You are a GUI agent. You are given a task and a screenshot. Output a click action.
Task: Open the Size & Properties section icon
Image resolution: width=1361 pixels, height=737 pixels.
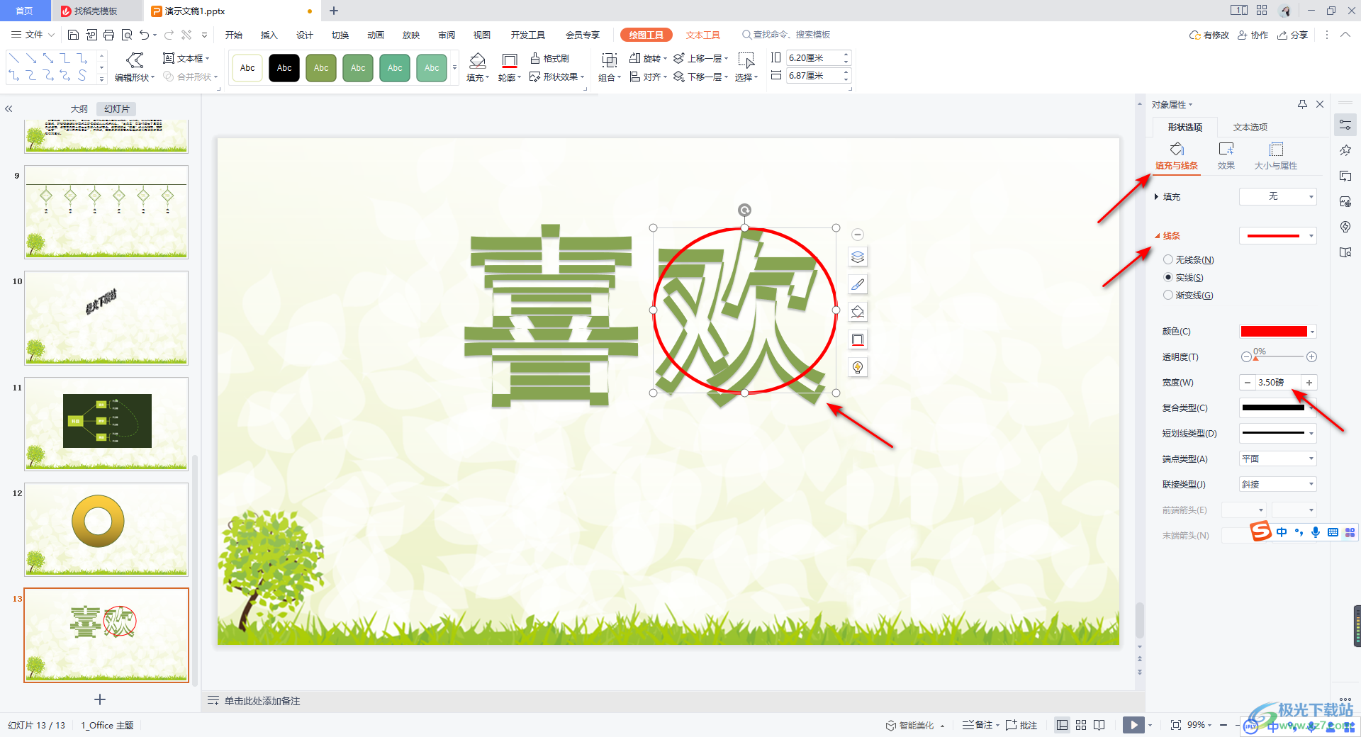[x=1276, y=156]
